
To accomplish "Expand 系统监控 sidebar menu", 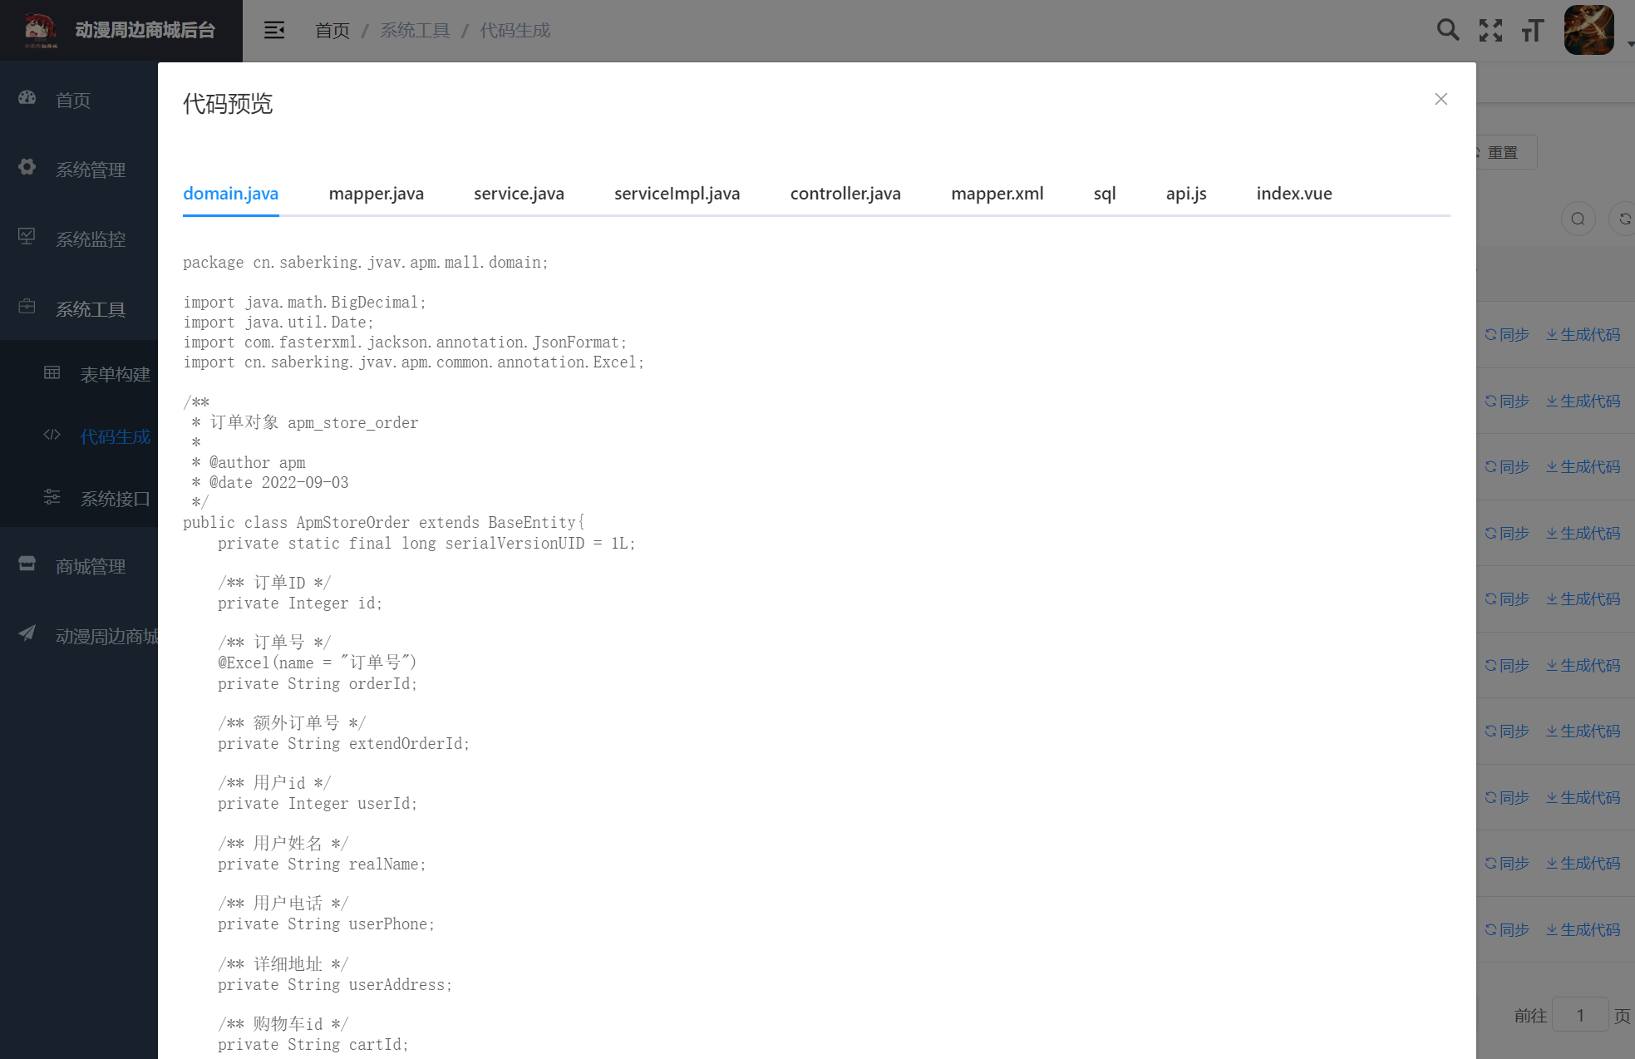I will click(90, 239).
